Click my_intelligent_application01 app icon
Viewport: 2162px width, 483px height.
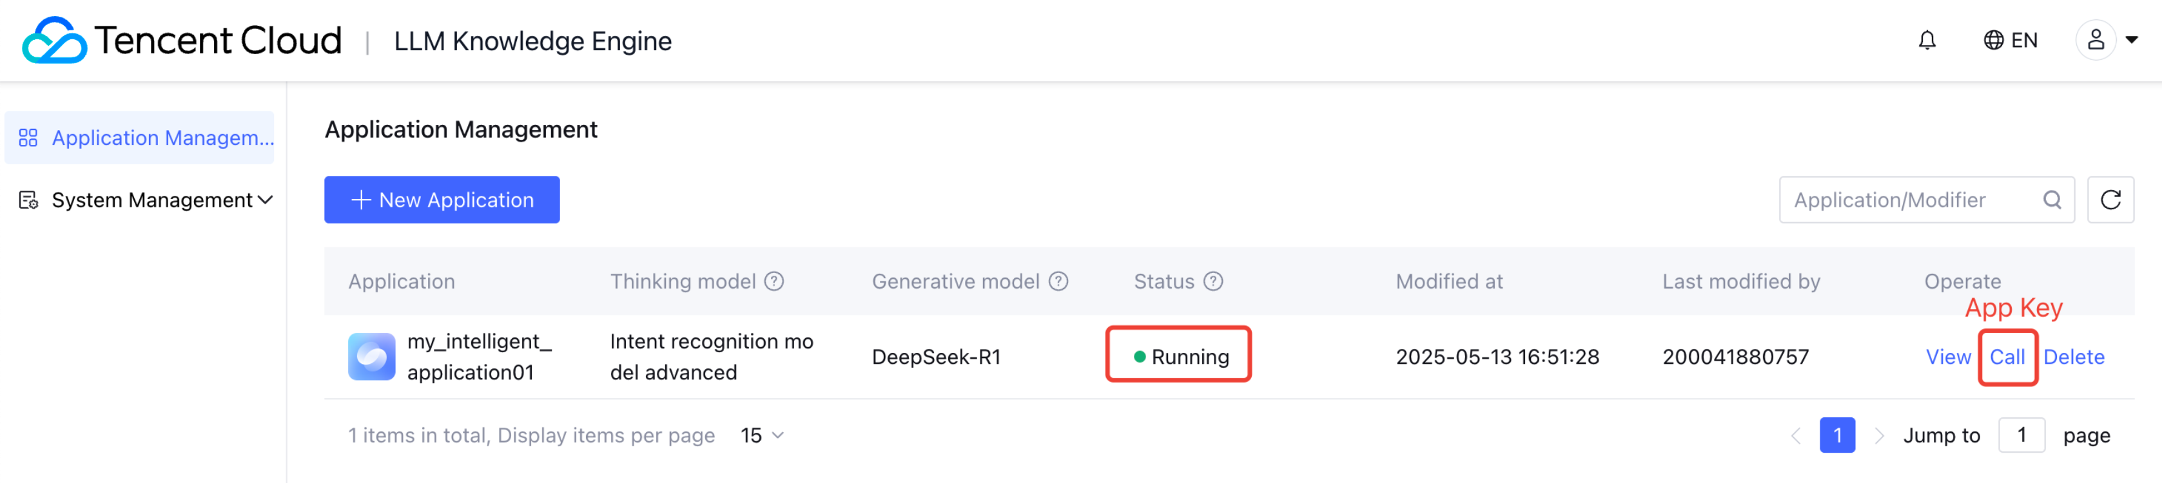[372, 357]
